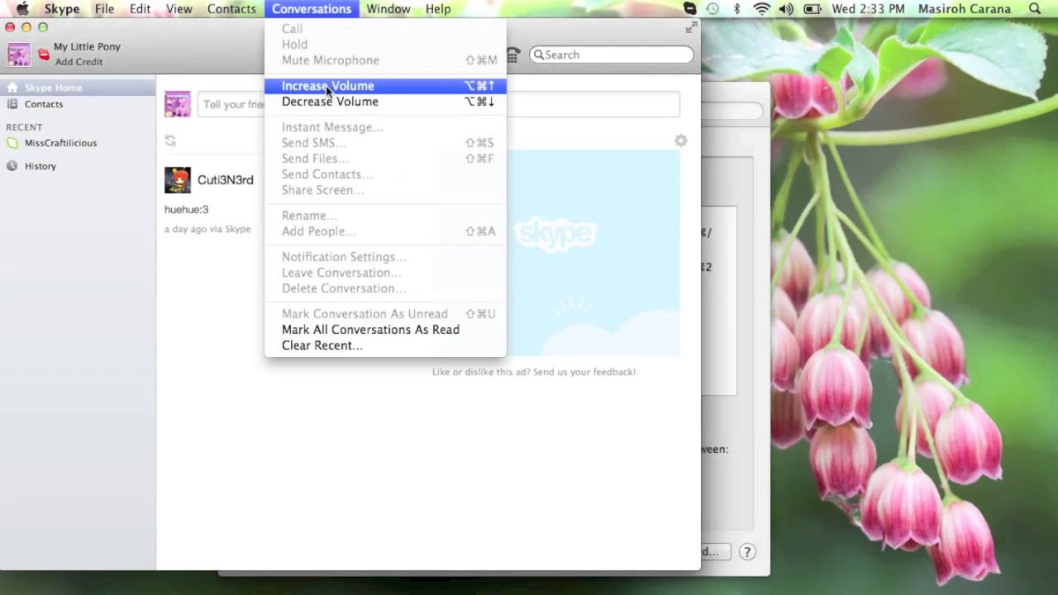This screenshot has width=1058, height=595.
Task: Open Spotlight search magnifier
Action: pyautogui.click(x=1035, y=9)
